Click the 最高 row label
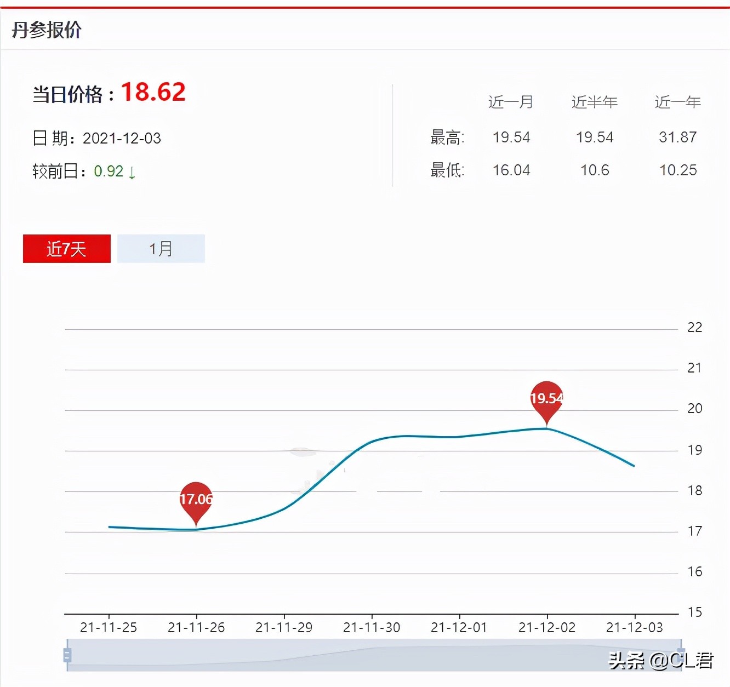This screenshot has width=730, height=687. (447, 137)
